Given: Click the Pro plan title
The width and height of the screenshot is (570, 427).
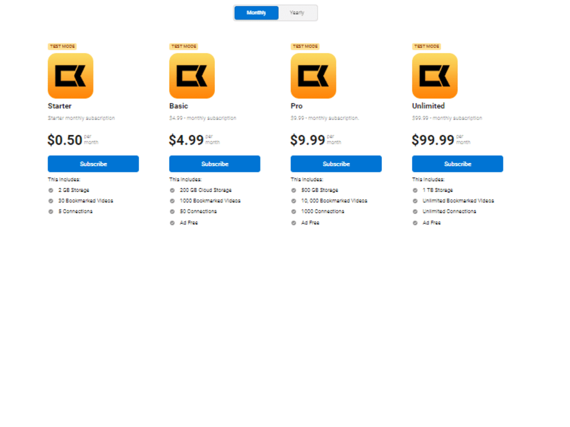Looking at the screenshot, I should [296, 106].
